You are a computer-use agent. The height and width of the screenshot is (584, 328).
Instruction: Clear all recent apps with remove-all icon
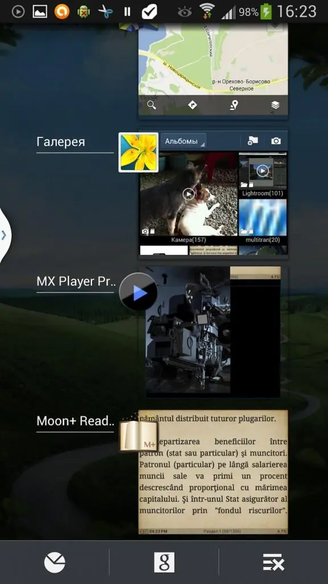pos(273,562)
